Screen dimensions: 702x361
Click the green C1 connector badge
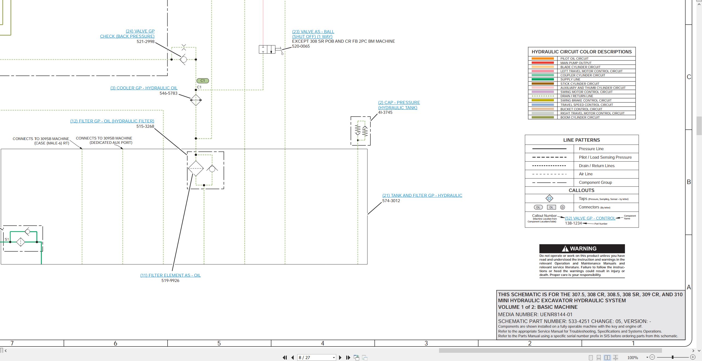pos(203,81)
